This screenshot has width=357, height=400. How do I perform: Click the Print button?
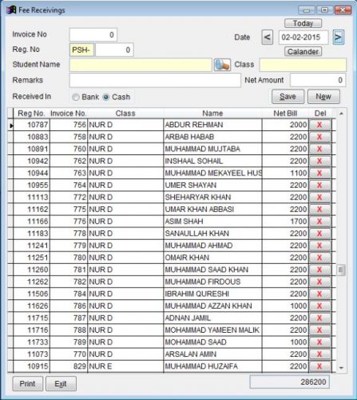[x=27, y=383]
